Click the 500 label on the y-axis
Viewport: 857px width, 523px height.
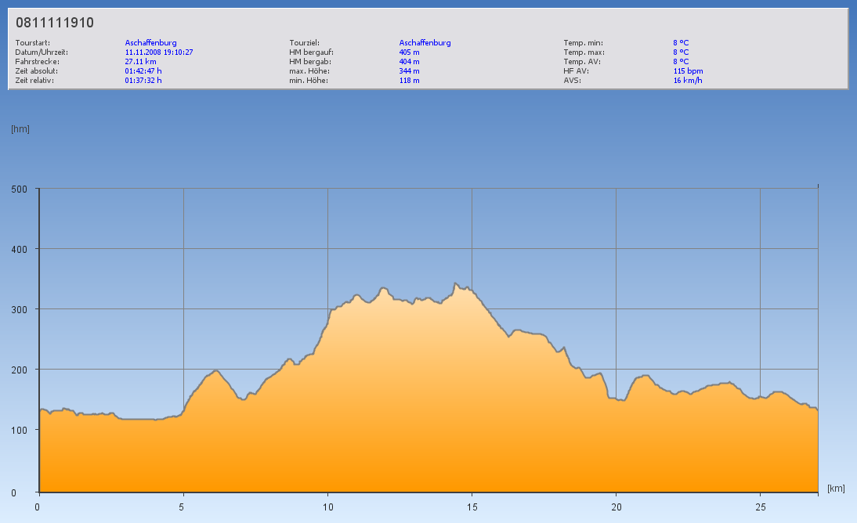[x=19, y=189]
